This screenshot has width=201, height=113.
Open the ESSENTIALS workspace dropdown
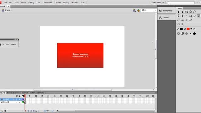coord(157,3)
